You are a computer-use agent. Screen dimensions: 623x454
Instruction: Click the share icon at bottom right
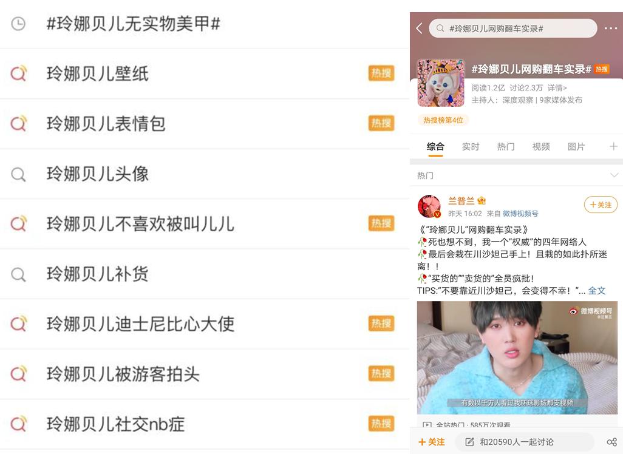click(612, 442)
